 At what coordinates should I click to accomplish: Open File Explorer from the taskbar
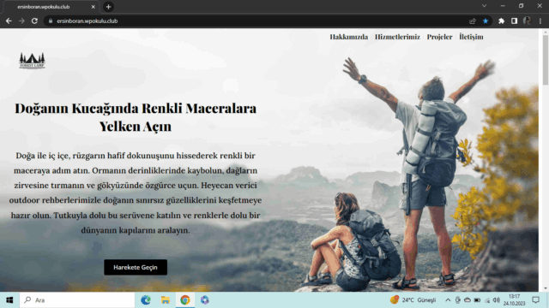166,300
